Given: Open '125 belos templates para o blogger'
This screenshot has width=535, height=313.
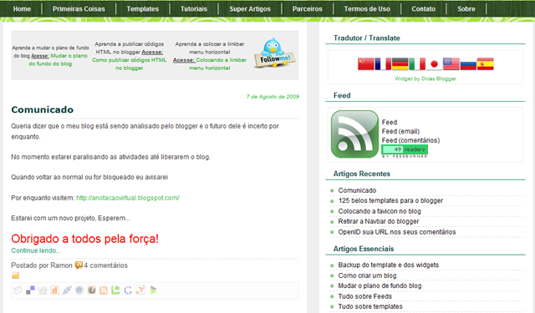Looking at the screenshot, I should point(390,200).
